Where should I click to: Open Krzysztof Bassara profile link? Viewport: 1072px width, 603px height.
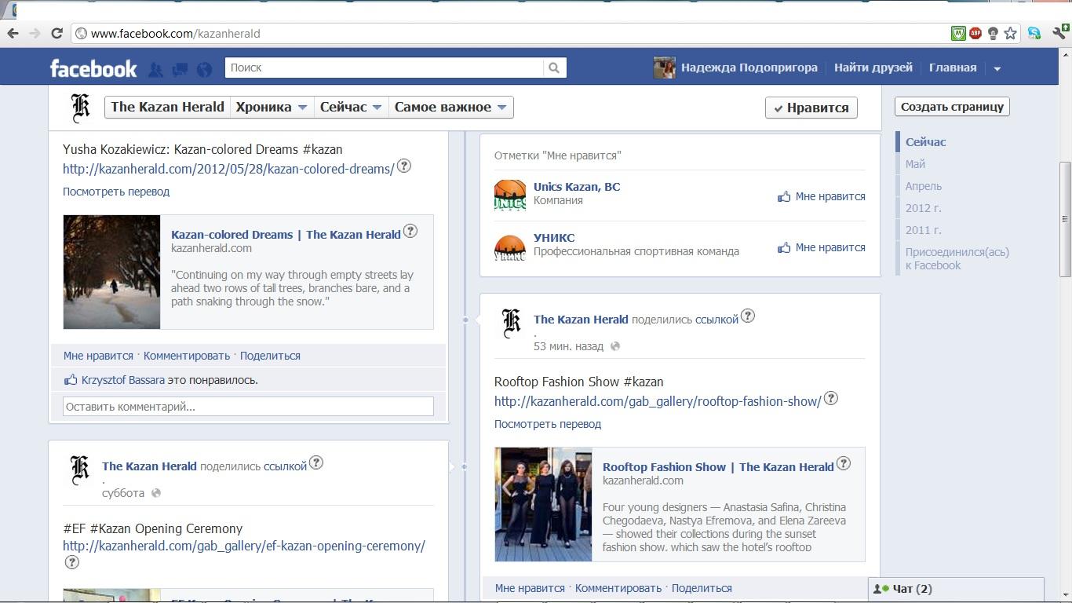click(123, 380)
